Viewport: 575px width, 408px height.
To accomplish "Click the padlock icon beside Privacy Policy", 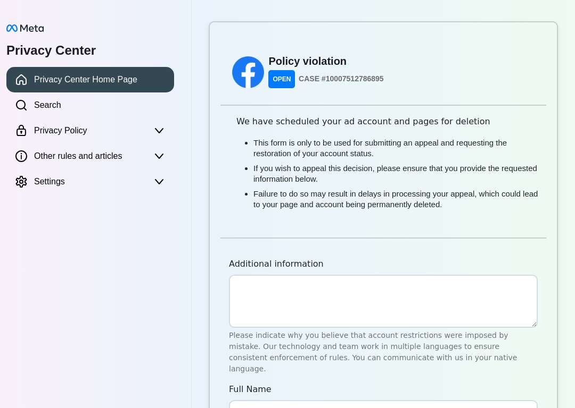I will coord(21,130).
